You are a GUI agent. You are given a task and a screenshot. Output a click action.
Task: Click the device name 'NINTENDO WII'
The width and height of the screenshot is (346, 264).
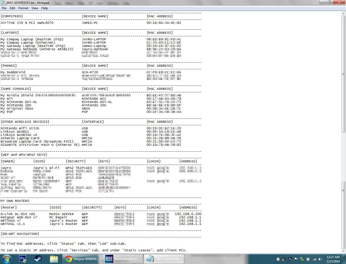click(94, 99)
